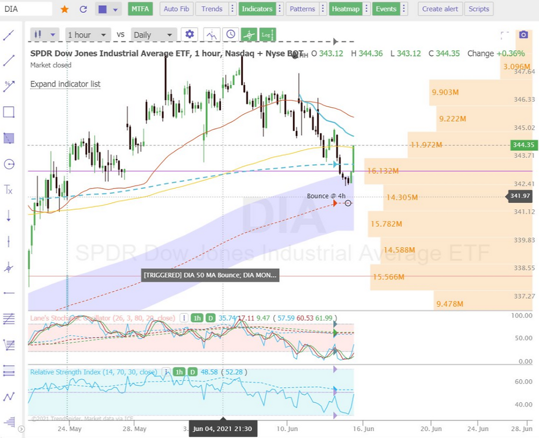The height and width of the screenshot is (438, 539).
Task: Select the horizontal line tool
Action: pos(9,293)
